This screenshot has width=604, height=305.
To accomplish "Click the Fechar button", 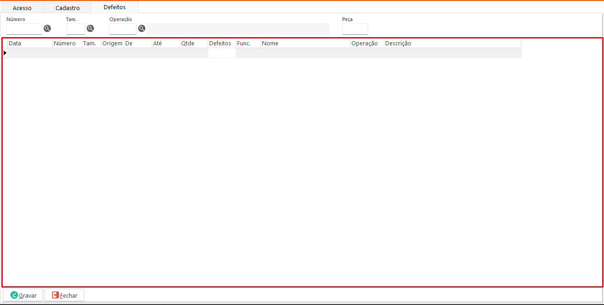I will 64,295.
